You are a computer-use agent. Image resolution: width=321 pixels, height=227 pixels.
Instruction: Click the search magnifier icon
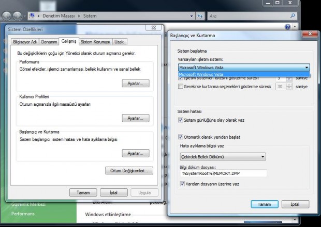point(293,15)
